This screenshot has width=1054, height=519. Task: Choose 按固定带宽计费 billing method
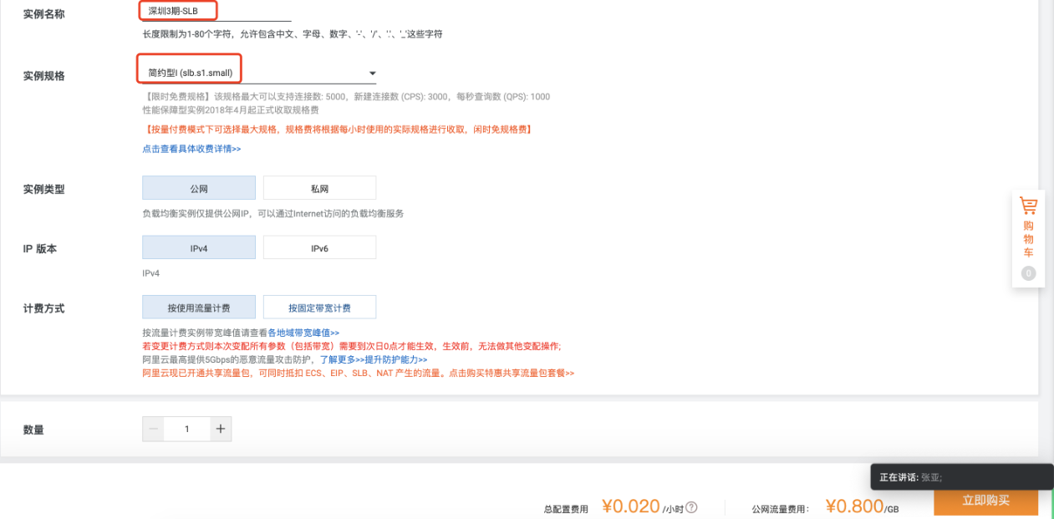click(319, 307)
